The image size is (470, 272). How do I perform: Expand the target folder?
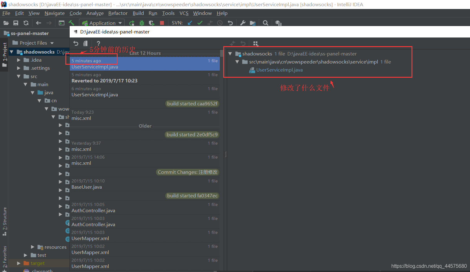19,263
